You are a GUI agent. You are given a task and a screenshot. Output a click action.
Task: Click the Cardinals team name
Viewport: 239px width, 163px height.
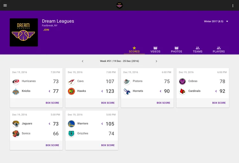pos(194,91)
